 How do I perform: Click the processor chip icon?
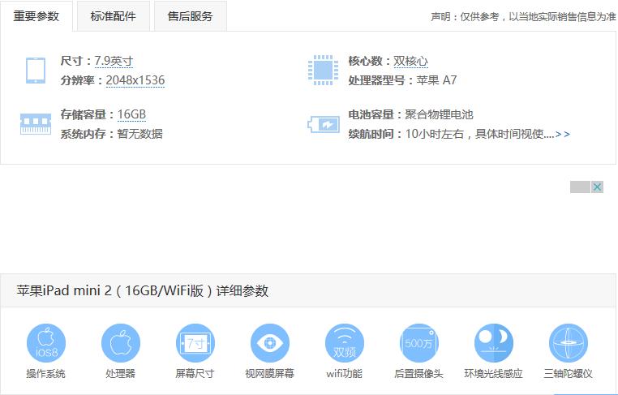point(323,71)
